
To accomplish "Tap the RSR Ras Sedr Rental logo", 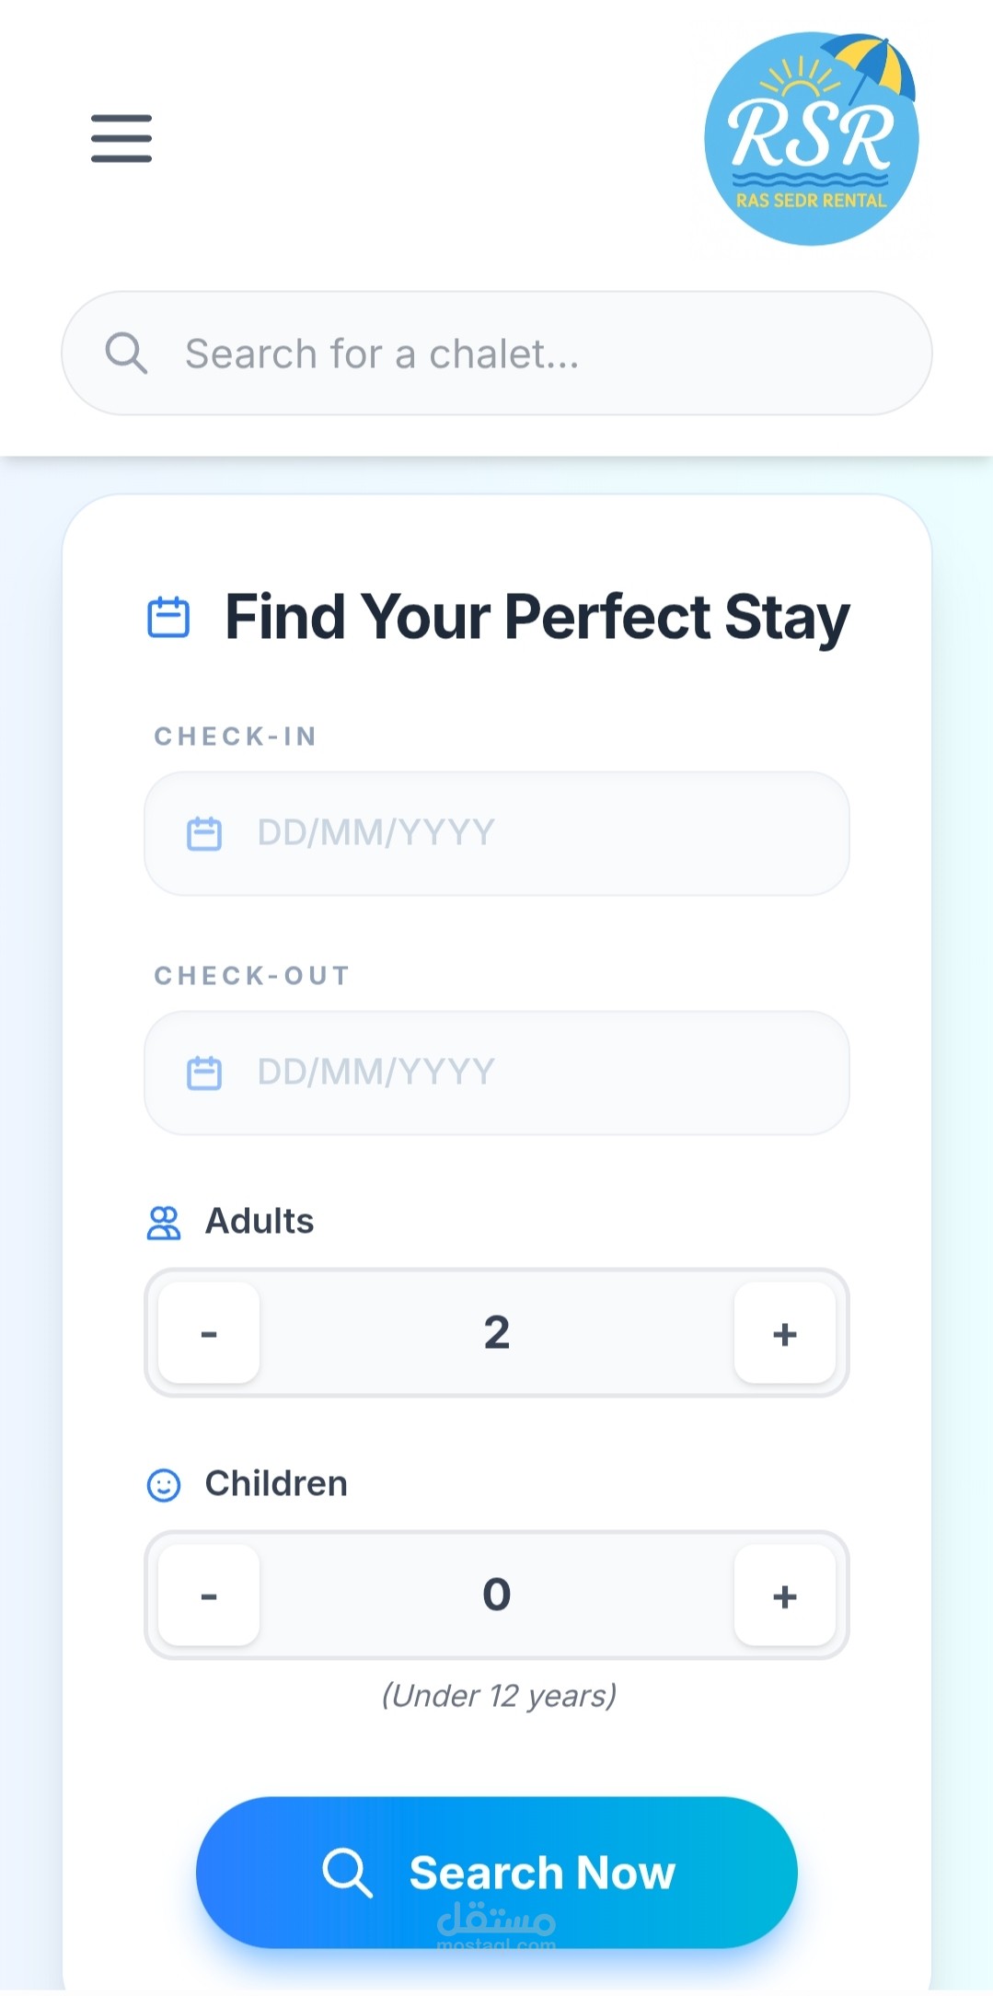I will [811, 139].
